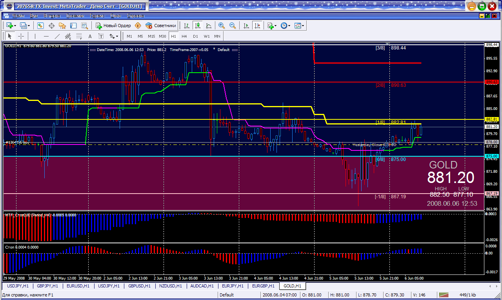The width and height of the screenshot is (502, 300).
Task: Open the Periods clock icon
Action: click(x=284, y=26)
